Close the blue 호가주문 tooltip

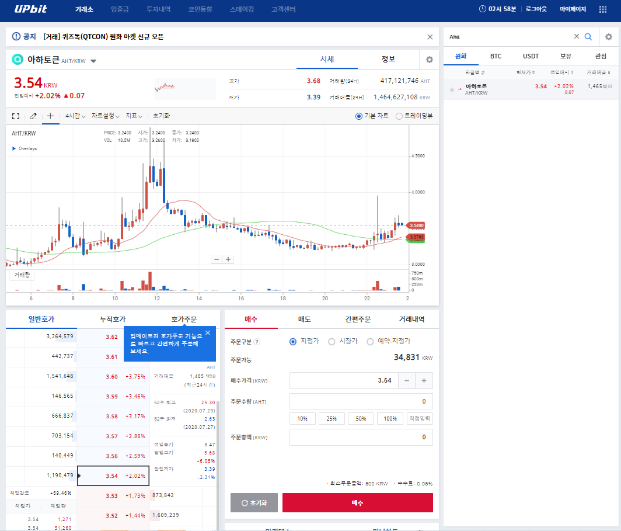(208, 333)
